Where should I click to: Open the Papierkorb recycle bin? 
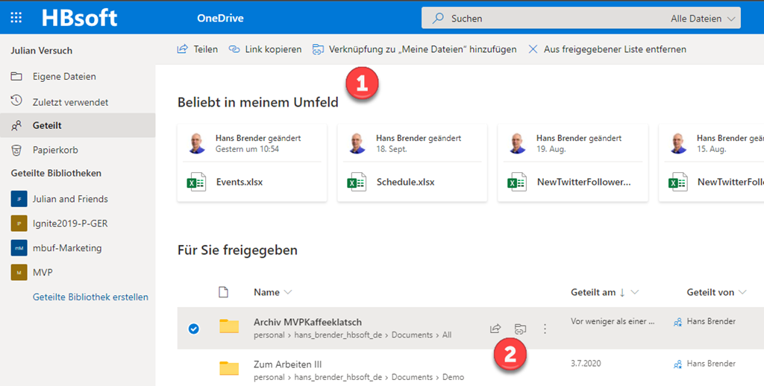point(55,150)
